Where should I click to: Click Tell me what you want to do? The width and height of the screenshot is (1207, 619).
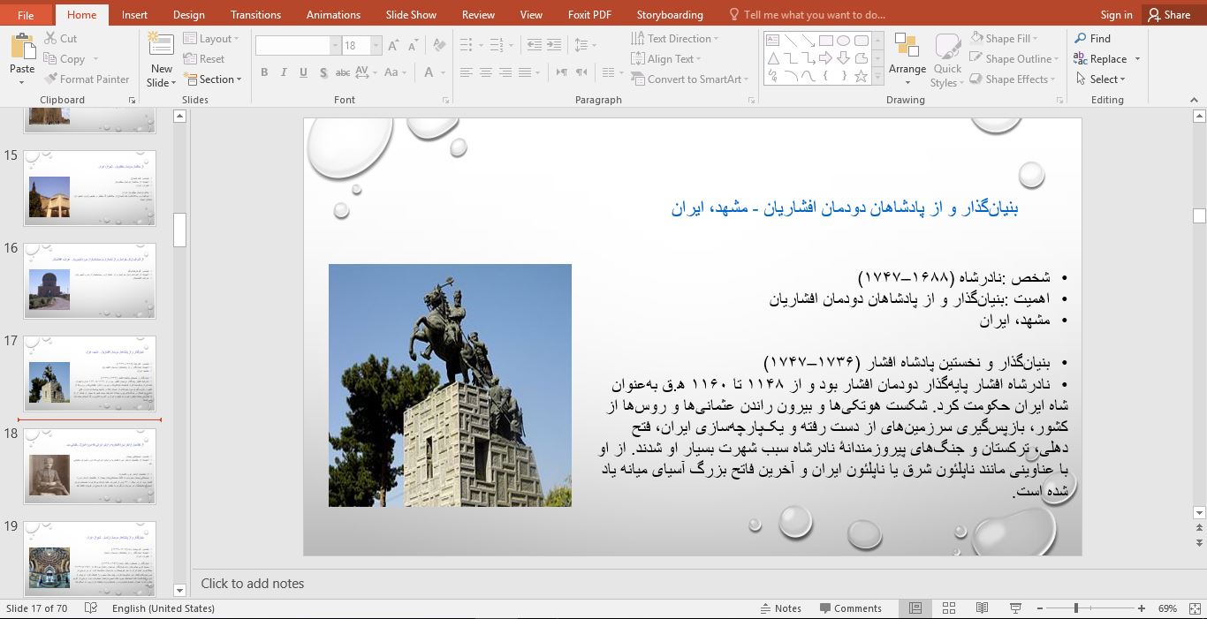tap(806, 14)
